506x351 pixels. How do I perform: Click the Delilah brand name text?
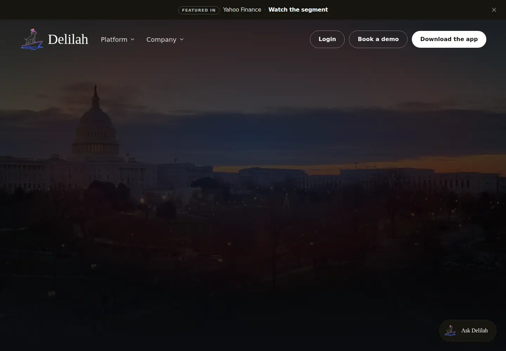tap(68, 39)
